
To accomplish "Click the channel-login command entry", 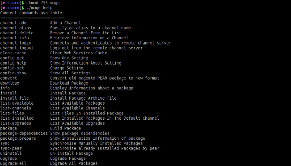I will (x=16, y=43).
